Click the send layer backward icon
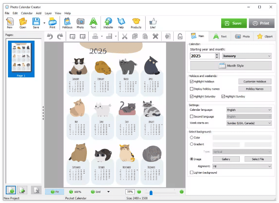The width and height of the screenshot is (279, 203). point(83,36)
